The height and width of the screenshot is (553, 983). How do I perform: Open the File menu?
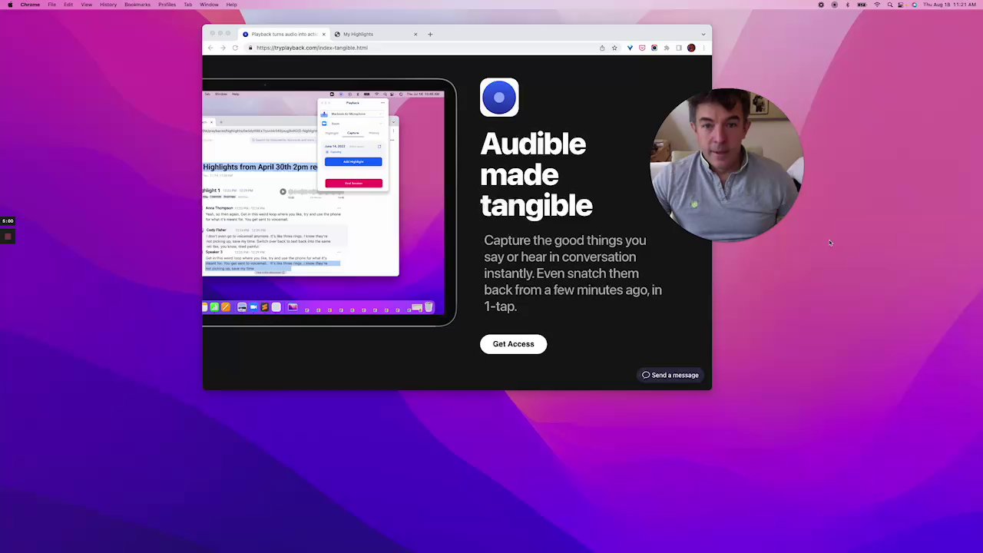(x=51, y=5)
